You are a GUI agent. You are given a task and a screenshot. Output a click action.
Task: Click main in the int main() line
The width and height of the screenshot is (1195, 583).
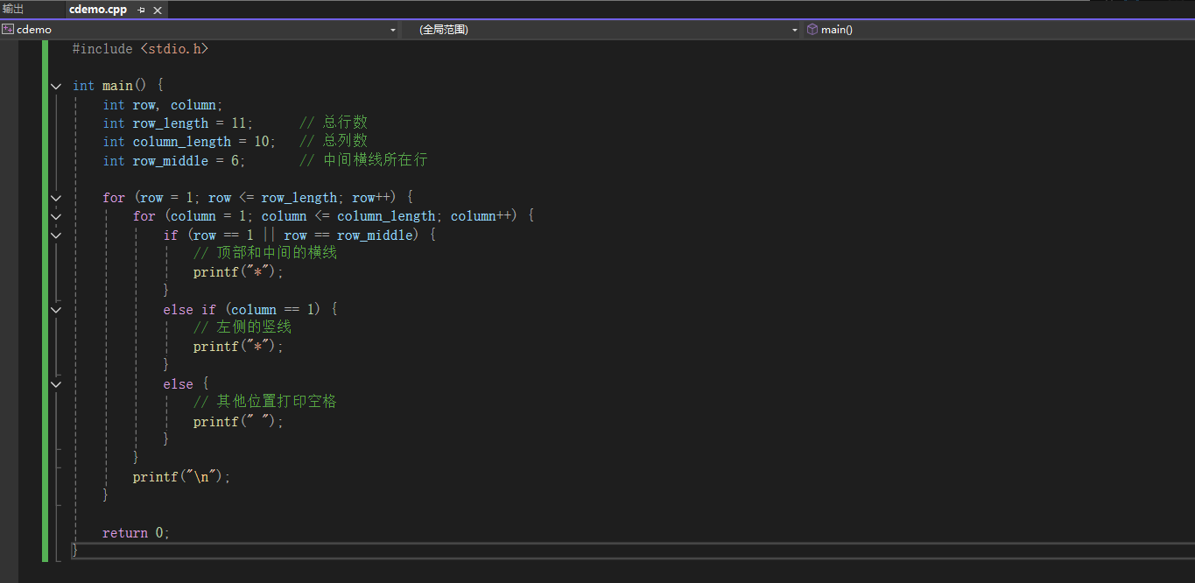coord(117,86)
